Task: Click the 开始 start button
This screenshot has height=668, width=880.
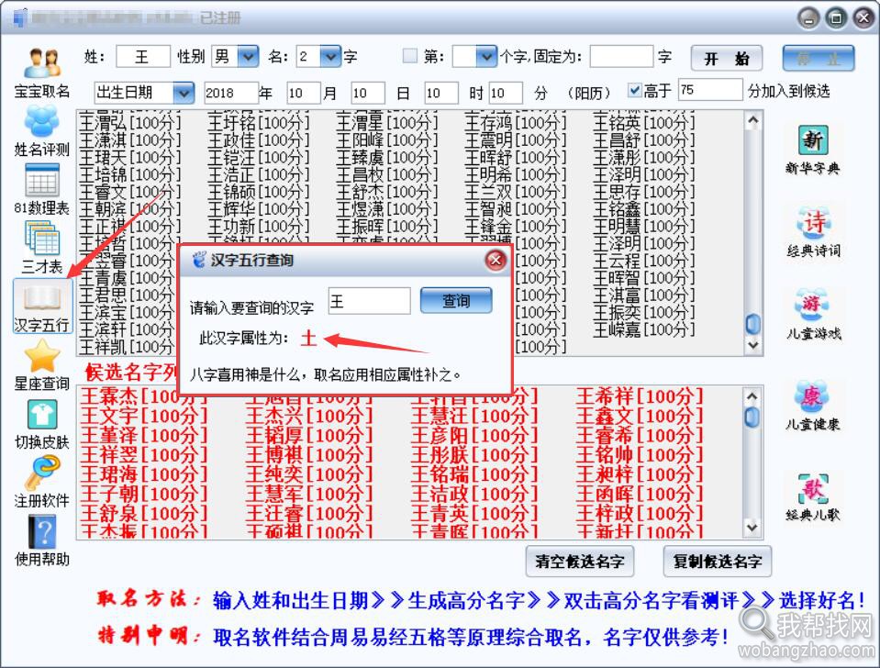Action: point(726,59)
